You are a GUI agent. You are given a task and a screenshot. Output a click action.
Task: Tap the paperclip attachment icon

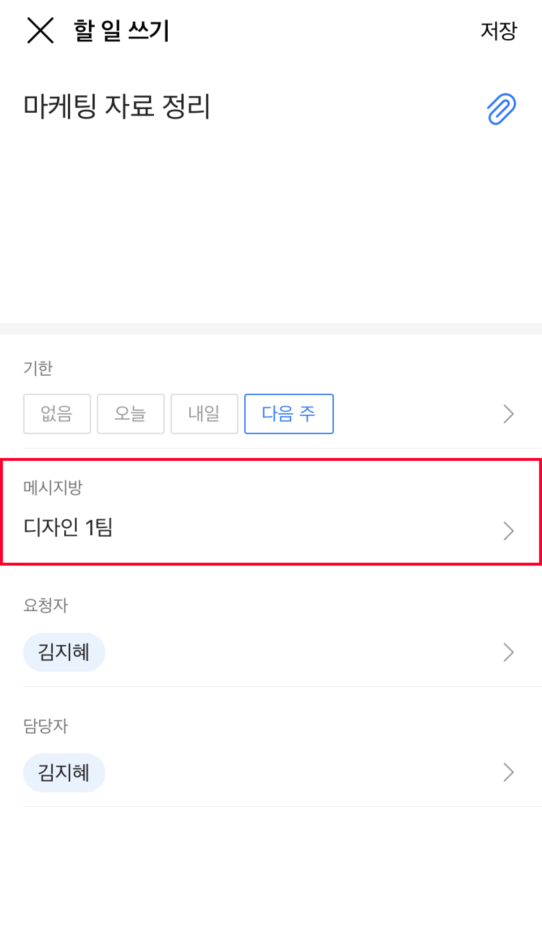[501, 109]
